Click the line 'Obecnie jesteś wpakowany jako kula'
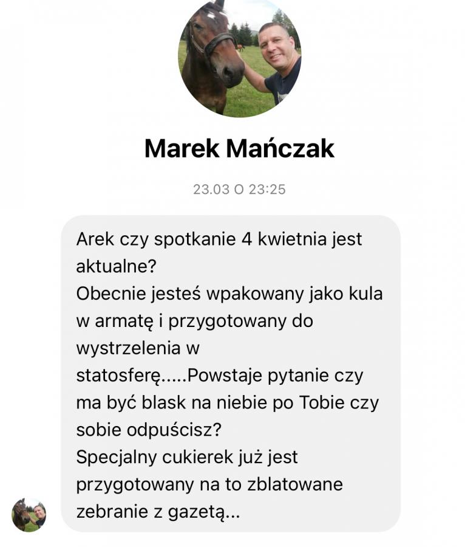Viewport: 465px width, 547px height. point(229,294)
